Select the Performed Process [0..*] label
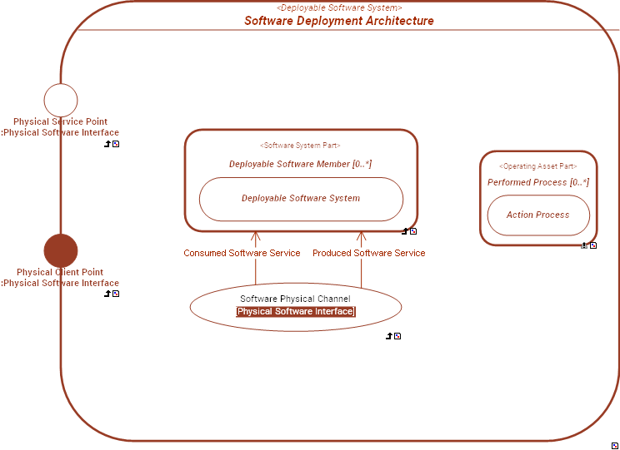620x450 pixels. [538, 182]
